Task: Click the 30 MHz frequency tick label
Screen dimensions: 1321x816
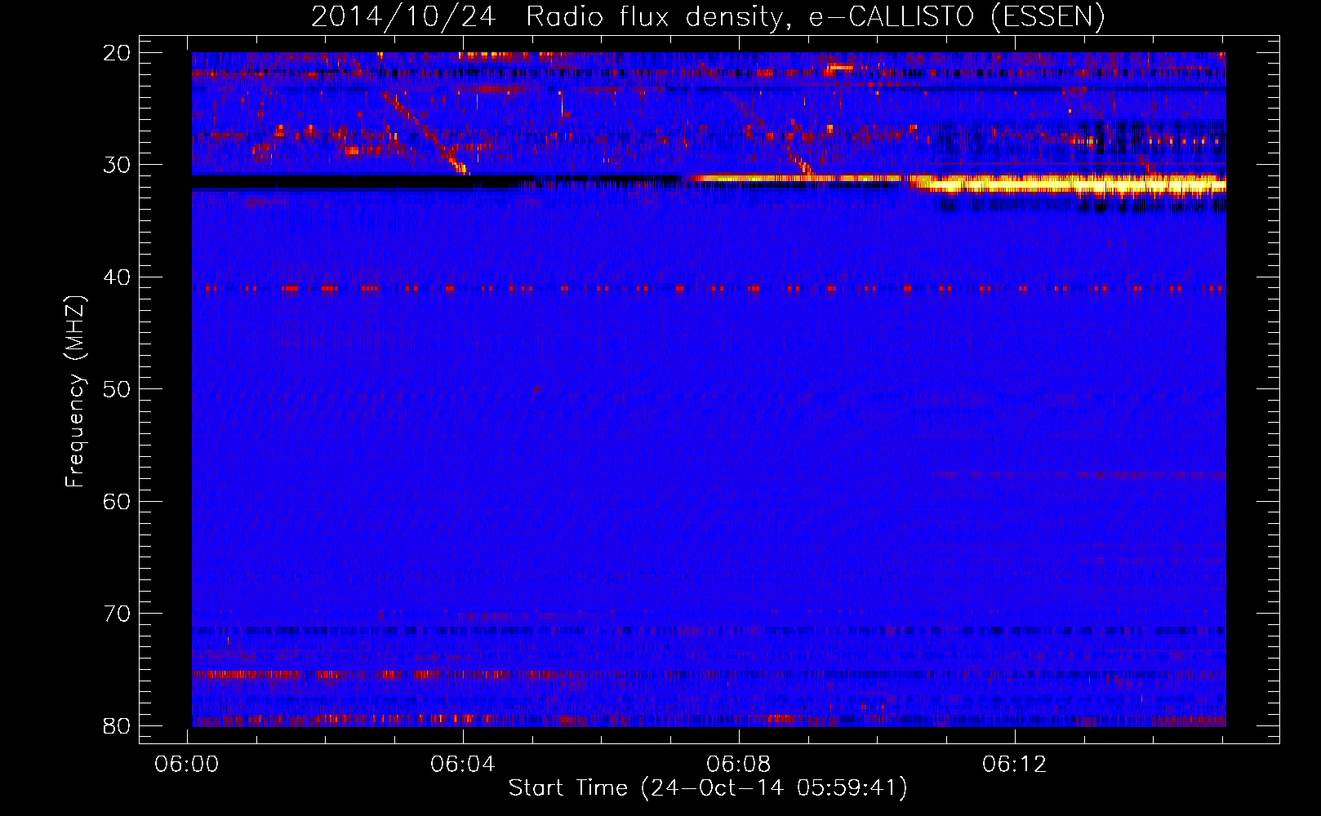Action: coord(118,165)
